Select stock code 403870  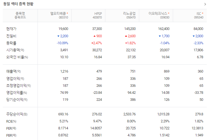pos(97,17)
